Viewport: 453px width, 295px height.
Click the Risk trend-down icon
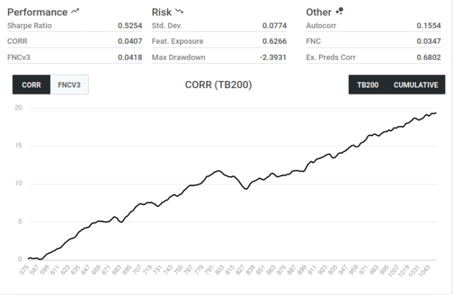(x=179, y=12)
